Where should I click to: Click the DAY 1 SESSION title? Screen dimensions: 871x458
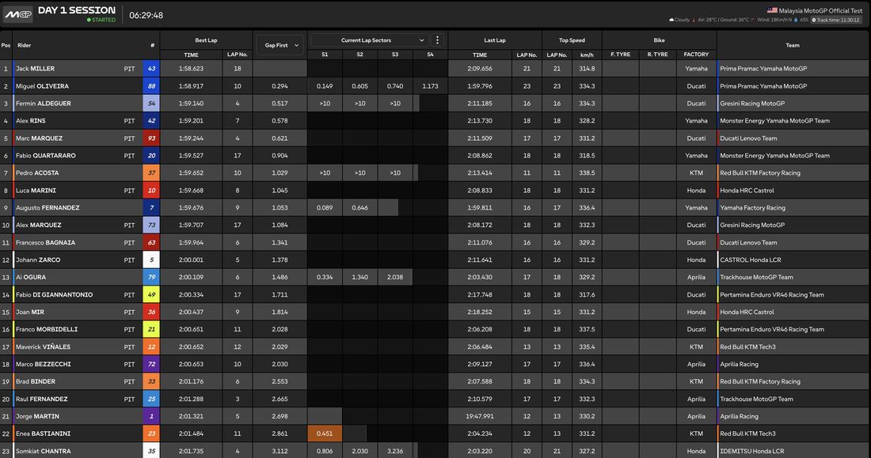pyautogui.click(x=77, y=10)
